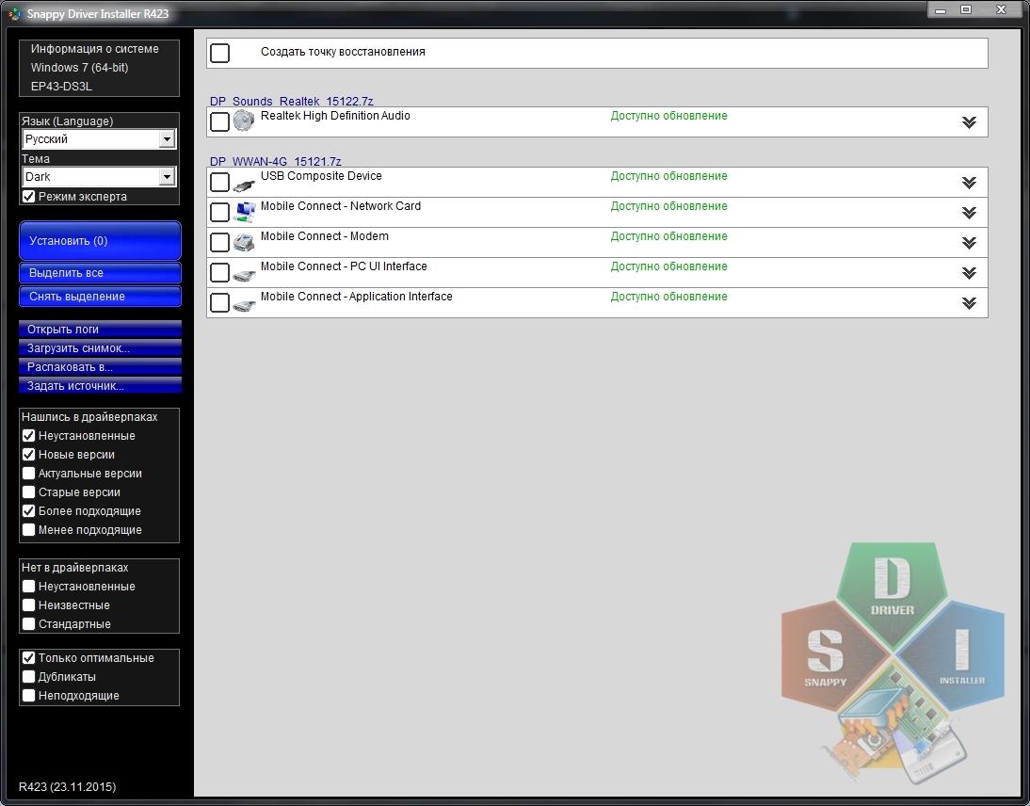This screenshot has height=806, width=1030.
Task: Enable the Неподходящие option
Action: point(29,695)
